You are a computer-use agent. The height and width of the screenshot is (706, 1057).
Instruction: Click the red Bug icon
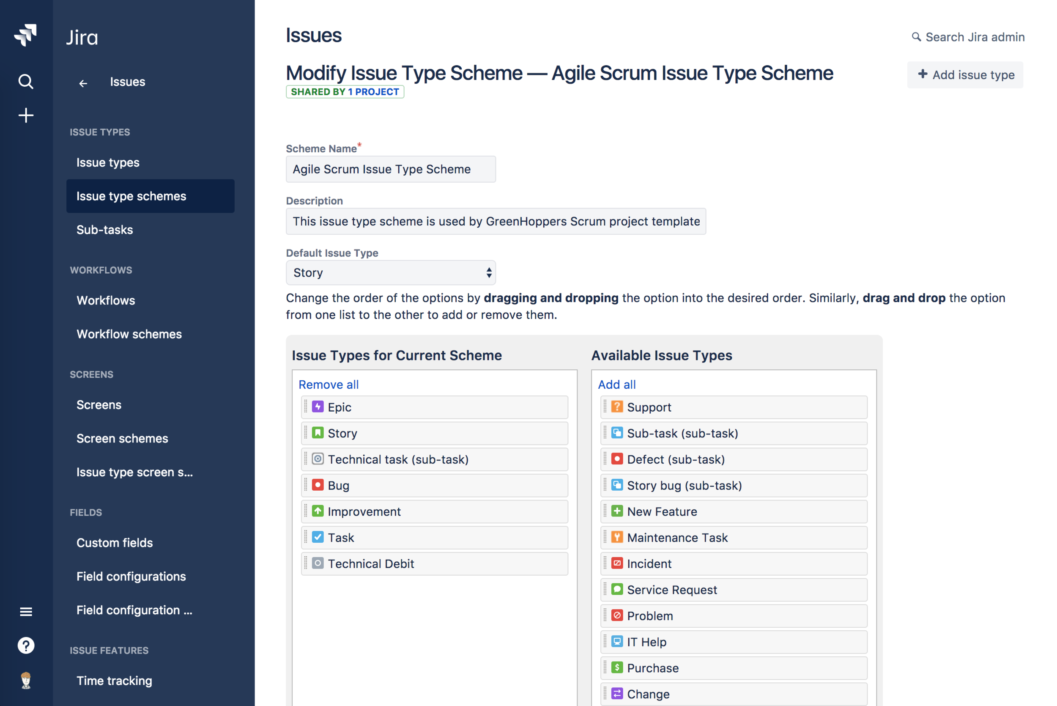coord(318,485)
